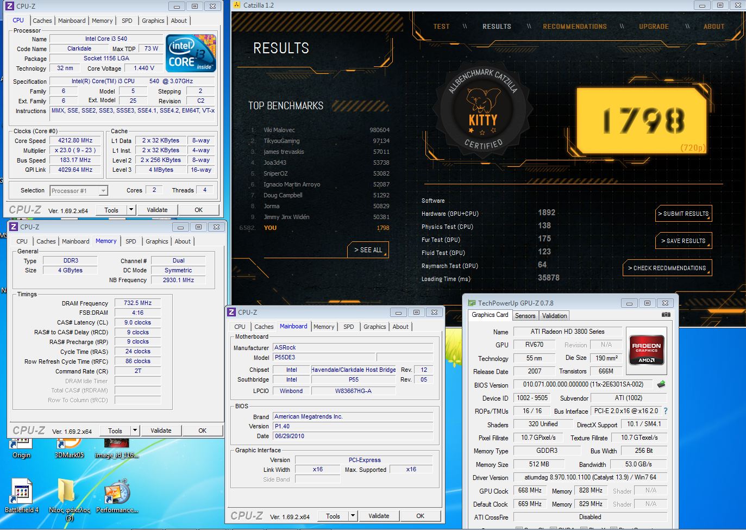Screen dimensions: 746x530
Task: Click the Loading Time value 35878
Action: coord(549,278)
